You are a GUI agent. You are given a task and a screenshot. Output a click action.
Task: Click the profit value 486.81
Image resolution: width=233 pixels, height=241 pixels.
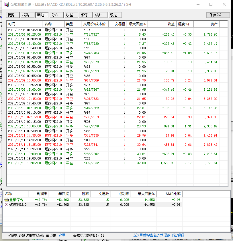coord(169,145)
